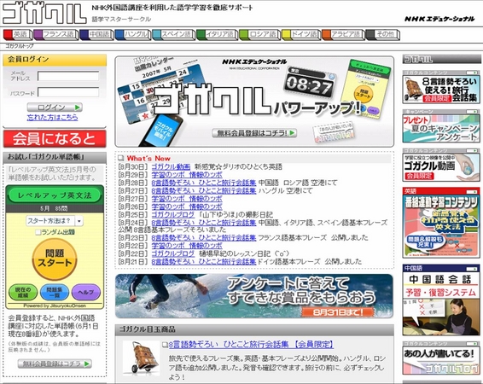Image resolution: width=483 pixels, height=384 pixels.
Task: Click the メールアドレス input field
Action: pyautogui.click(x=68, y=76)
